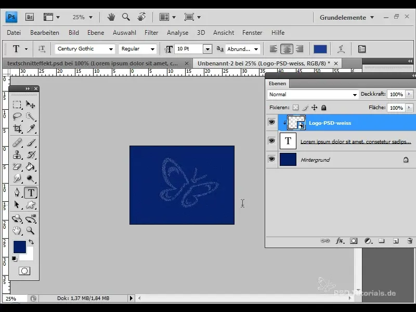This screenshot has width=416, height=312.
Task: Swap foreground and background colors
Action: point(31,242)
